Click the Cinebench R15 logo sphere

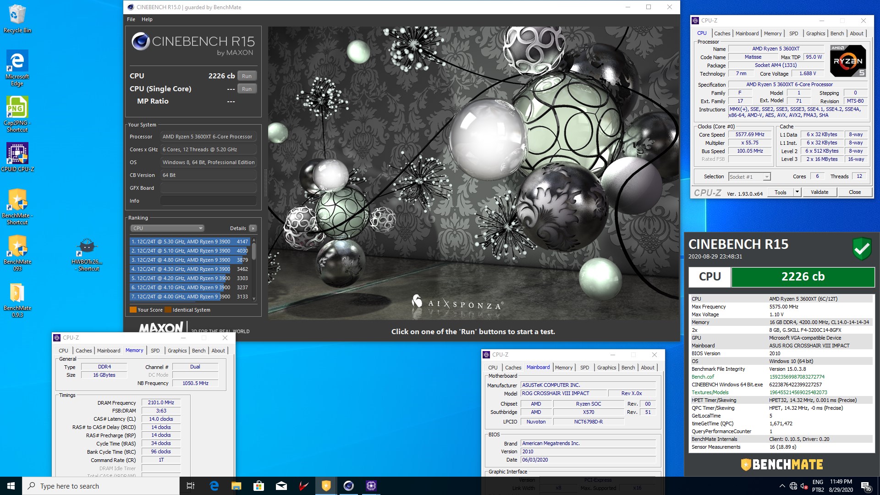coord(141,42)
